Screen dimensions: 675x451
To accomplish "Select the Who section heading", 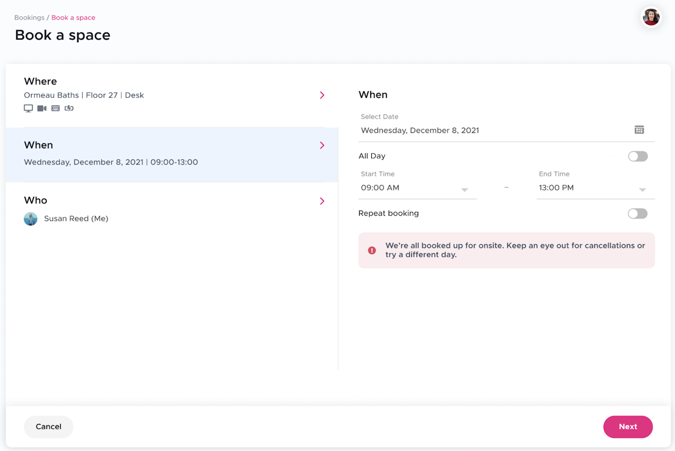I will pyautogui.click(x=36, y=200).
